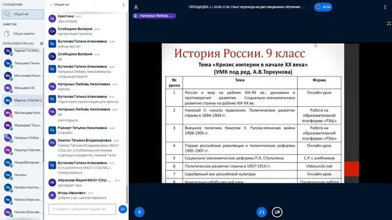This screenshot has width=392, height=220.
Task: Click the red block beside the slide
Action: [352, 169]
